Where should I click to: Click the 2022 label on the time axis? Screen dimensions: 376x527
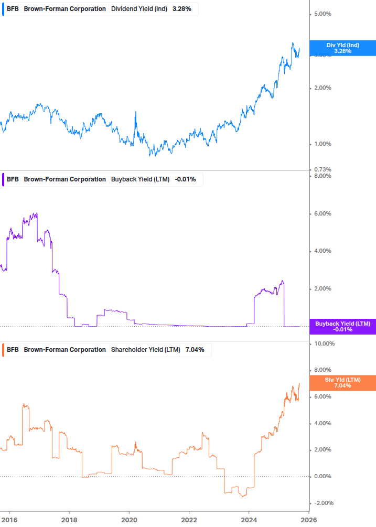[189, 520]
